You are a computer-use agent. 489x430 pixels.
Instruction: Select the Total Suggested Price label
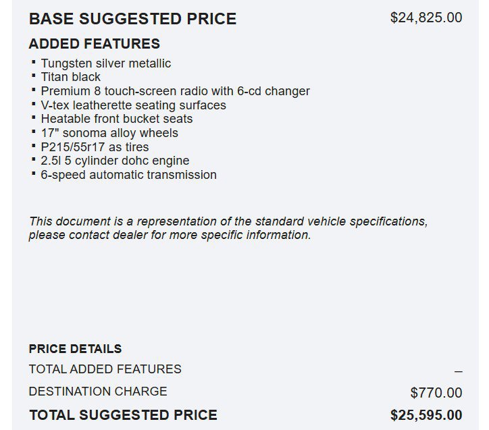123,415
